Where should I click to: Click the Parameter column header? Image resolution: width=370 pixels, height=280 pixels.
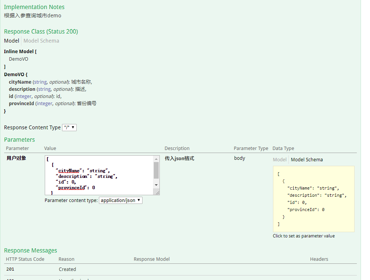[x=17, y=148]
